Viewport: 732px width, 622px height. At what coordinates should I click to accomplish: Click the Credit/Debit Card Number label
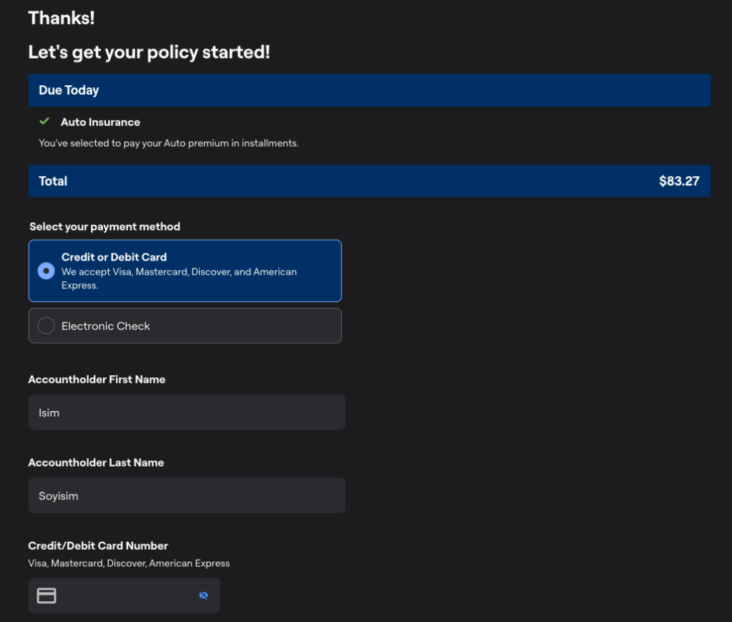(x=98, y=545)
